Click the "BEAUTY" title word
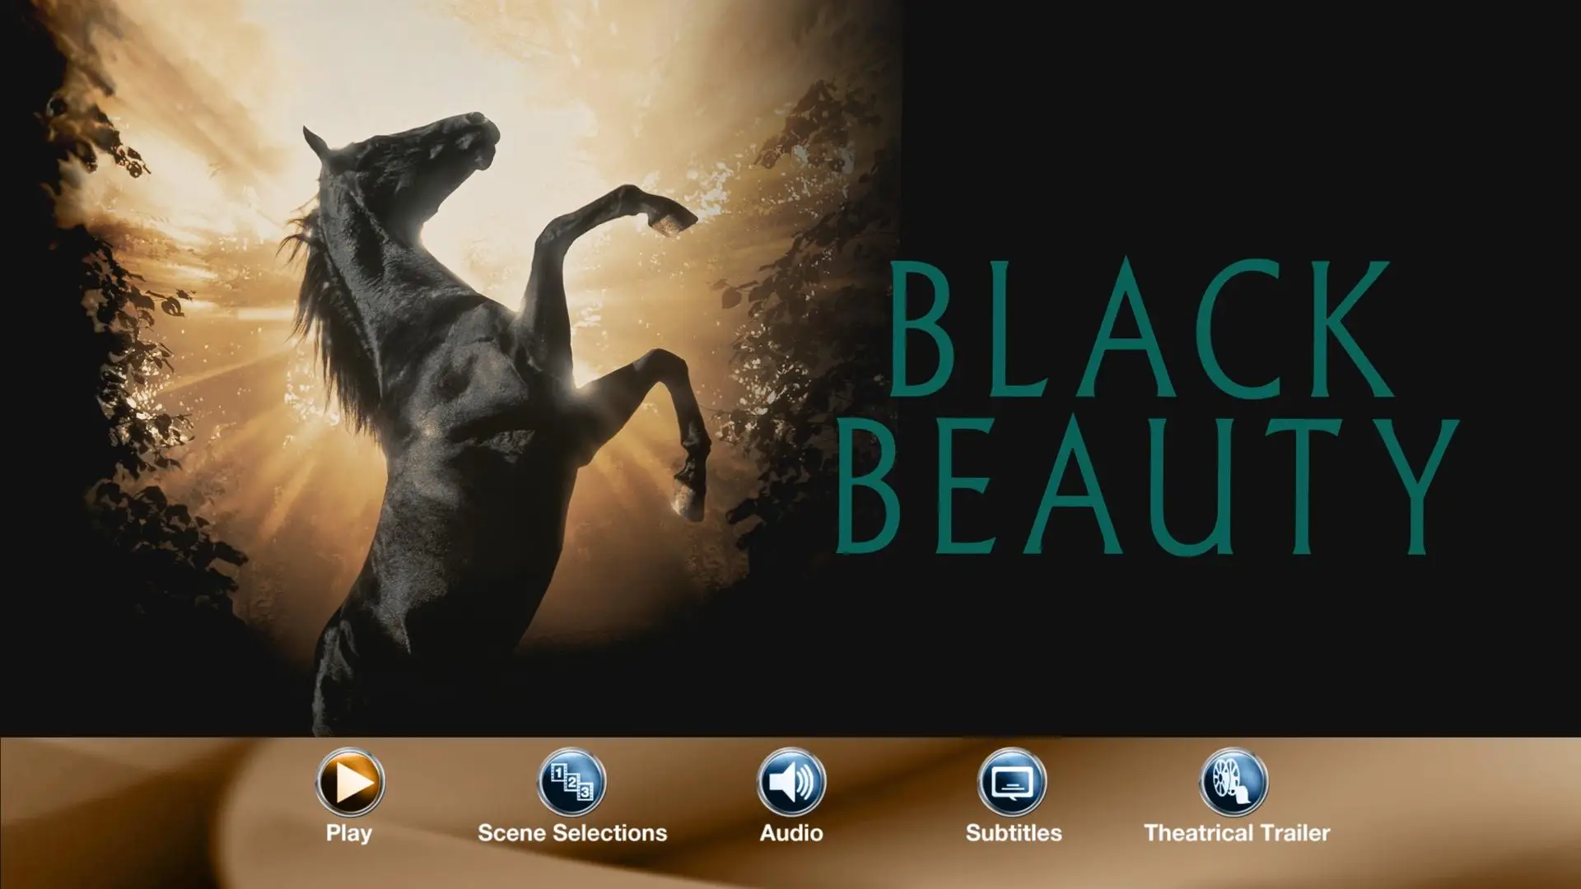The image size is (1581, 889). 1148,486
